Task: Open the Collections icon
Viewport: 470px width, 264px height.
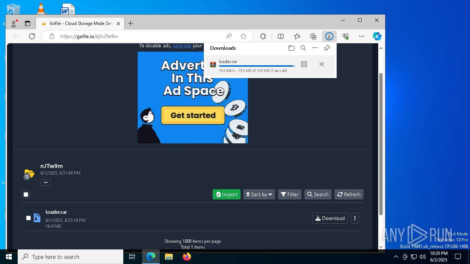Action: pos(313,36)
